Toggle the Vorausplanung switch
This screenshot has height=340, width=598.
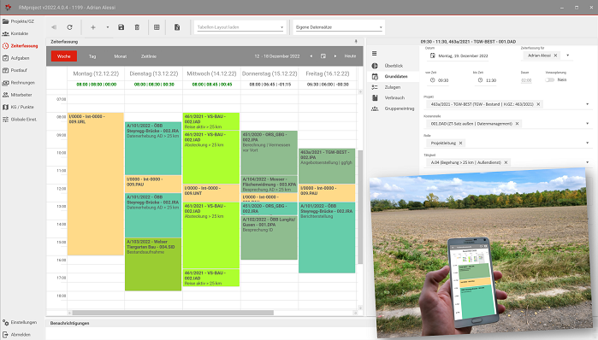(549, 80)
